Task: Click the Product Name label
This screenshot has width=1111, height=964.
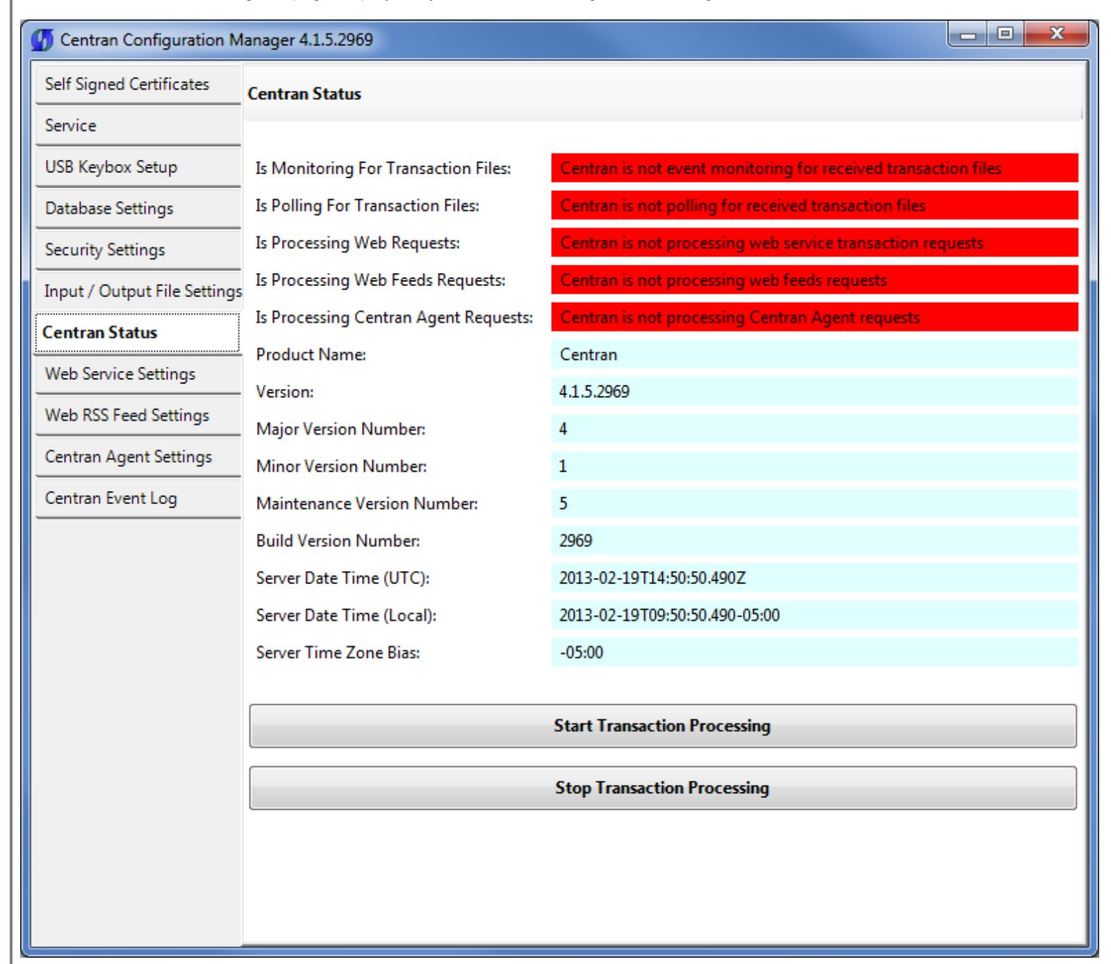Action: point(311,354)
